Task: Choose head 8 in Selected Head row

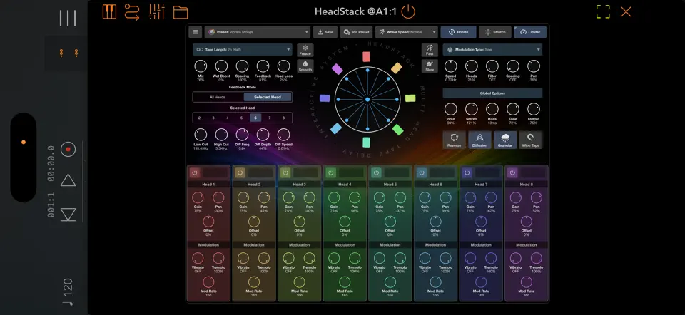Action: pyautogui.click(x=283, y=118)
